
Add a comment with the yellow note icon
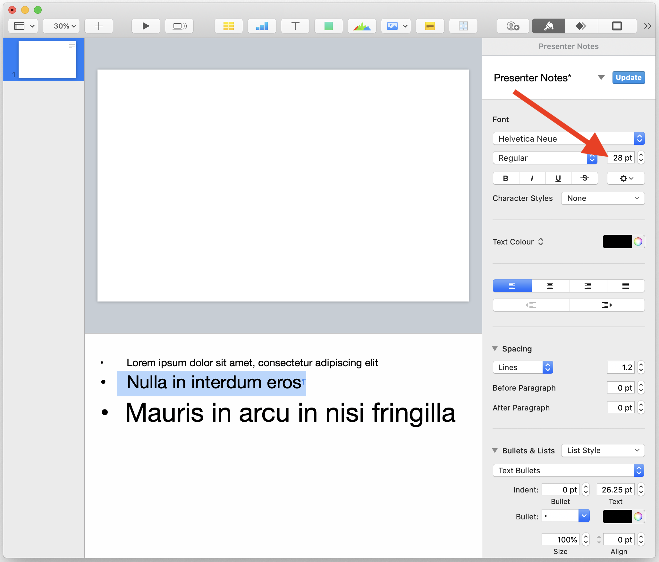click(430, 26)
